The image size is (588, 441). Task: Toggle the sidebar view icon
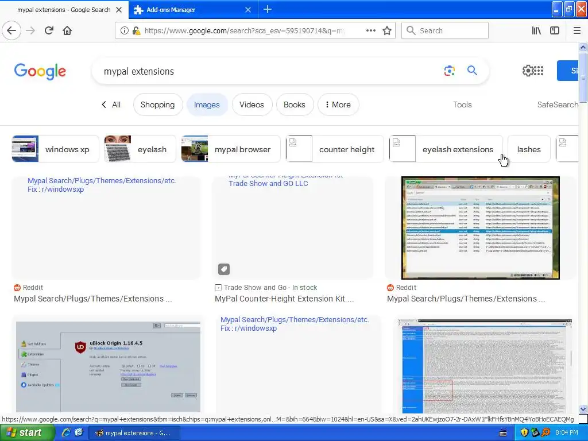pos(555,30)
